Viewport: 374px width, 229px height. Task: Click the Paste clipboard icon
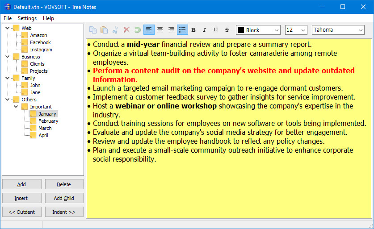104,30
